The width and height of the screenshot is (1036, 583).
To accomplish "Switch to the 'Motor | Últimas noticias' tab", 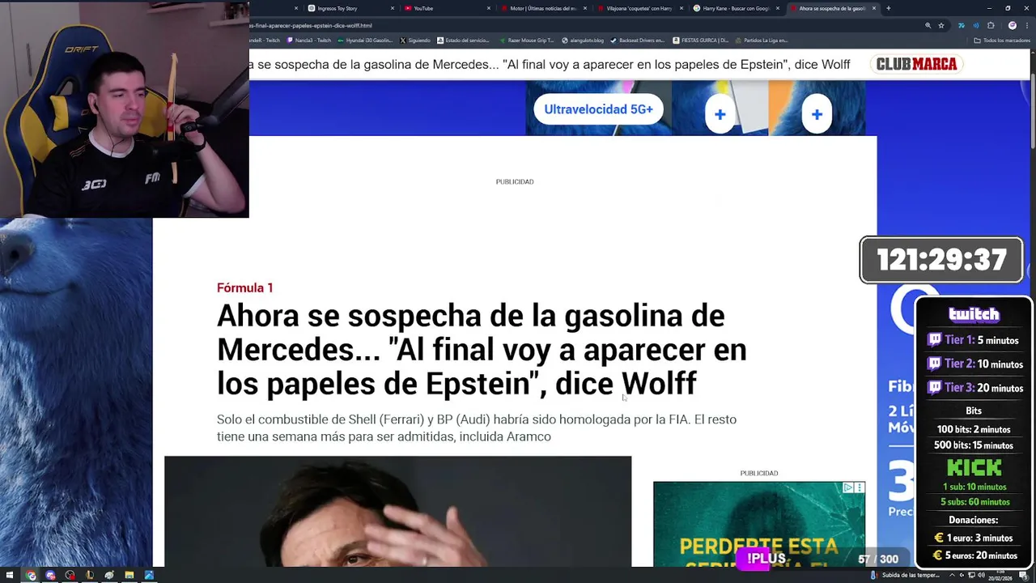I will pyautogui.click(x=542, y=8).
